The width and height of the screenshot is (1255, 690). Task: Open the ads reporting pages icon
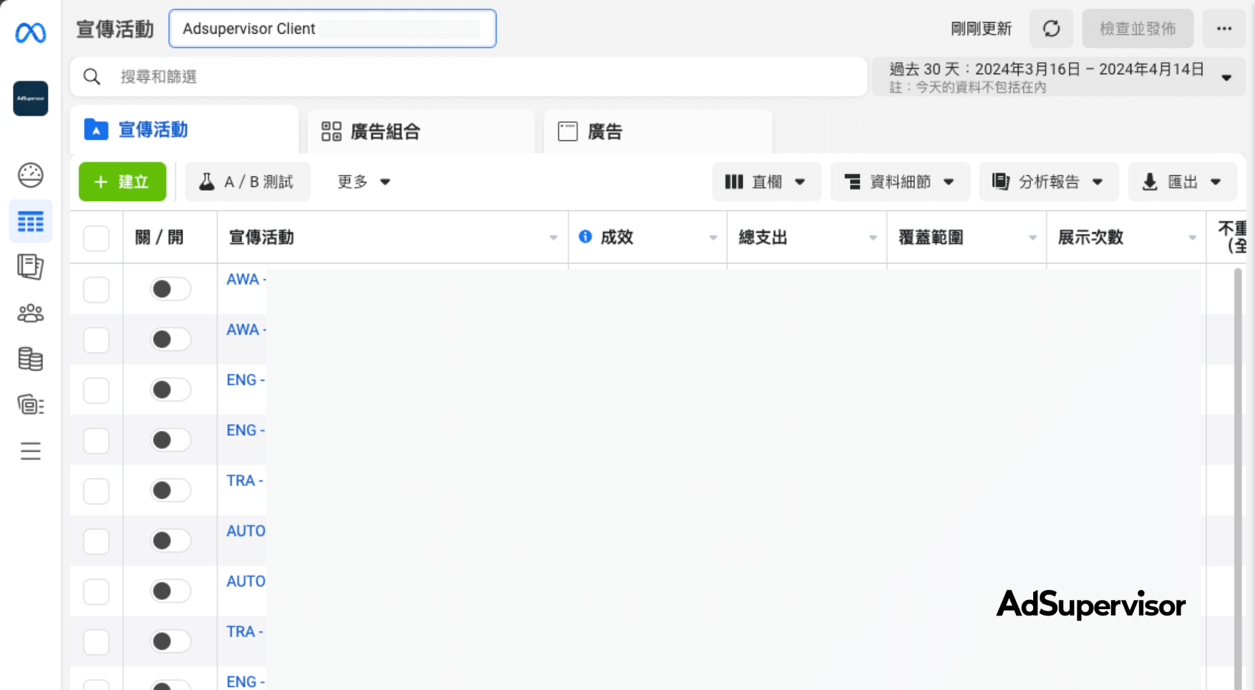(31, 267)
